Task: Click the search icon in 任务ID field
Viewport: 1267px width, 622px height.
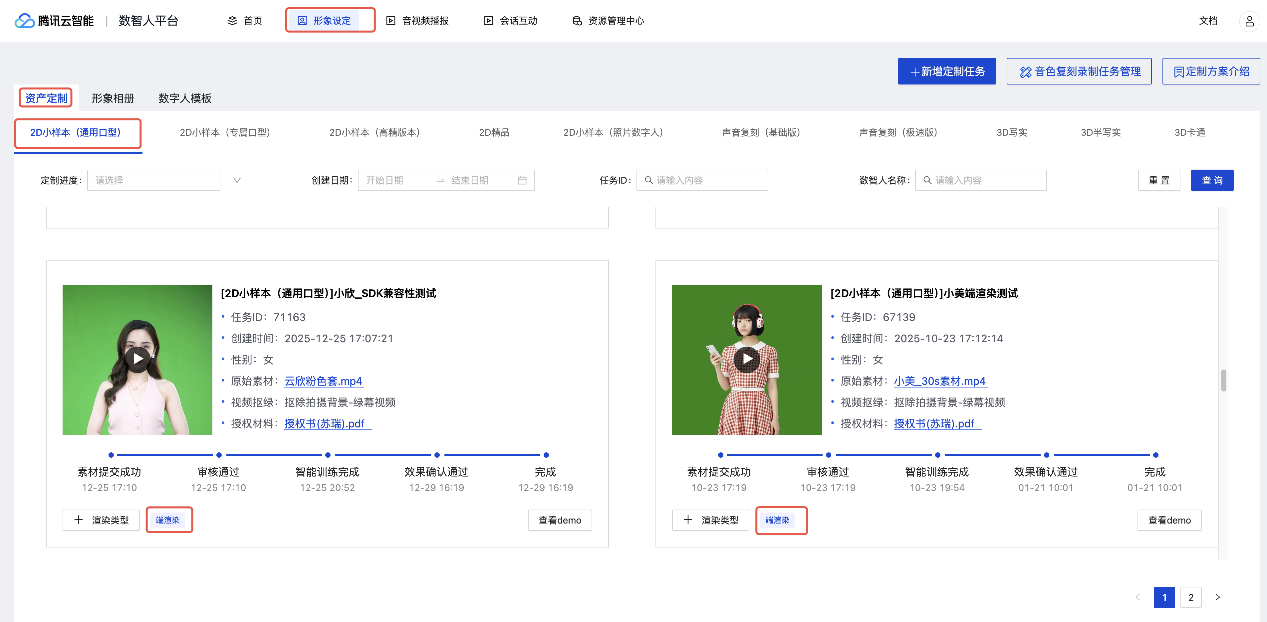Action: (649, 180)
